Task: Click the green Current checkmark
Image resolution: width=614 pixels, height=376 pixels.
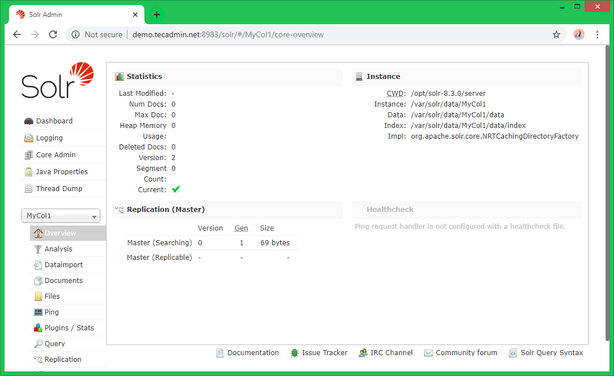Action: coord(176,189)
